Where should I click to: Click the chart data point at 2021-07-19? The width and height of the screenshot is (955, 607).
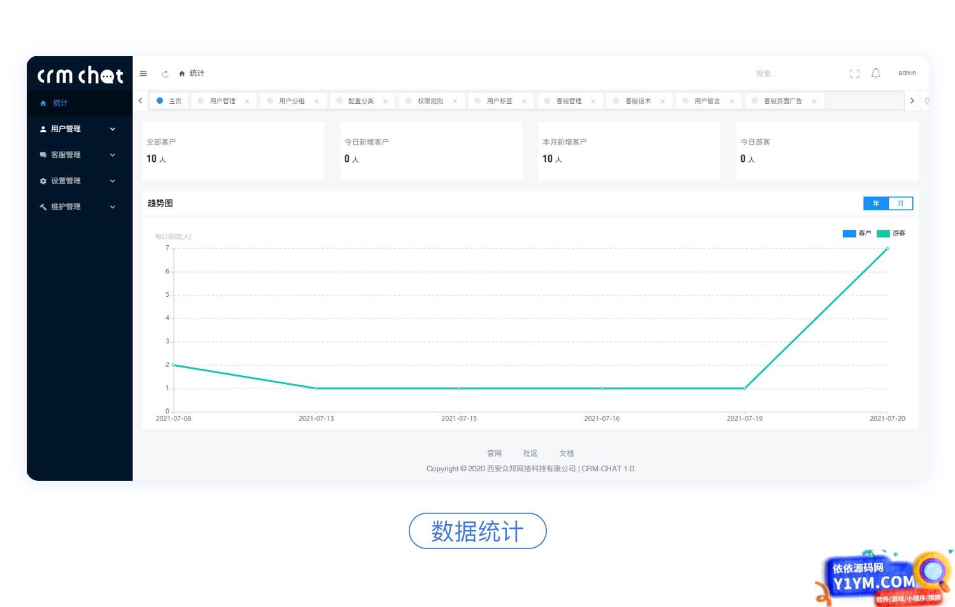tap(745, 388)
